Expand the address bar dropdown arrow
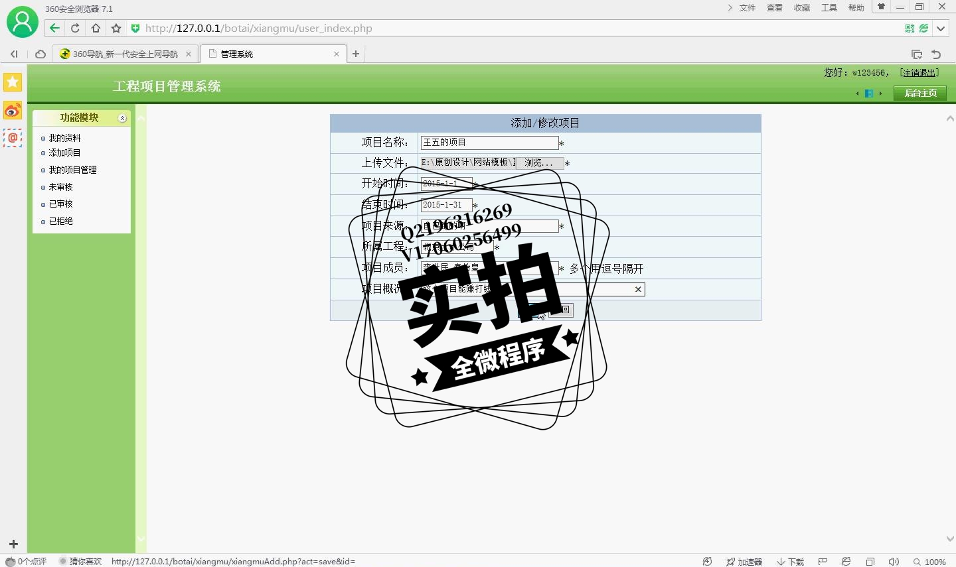 click(941, 28)
